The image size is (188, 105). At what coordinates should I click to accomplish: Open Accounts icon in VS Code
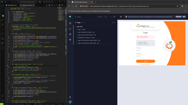point(2,96)
